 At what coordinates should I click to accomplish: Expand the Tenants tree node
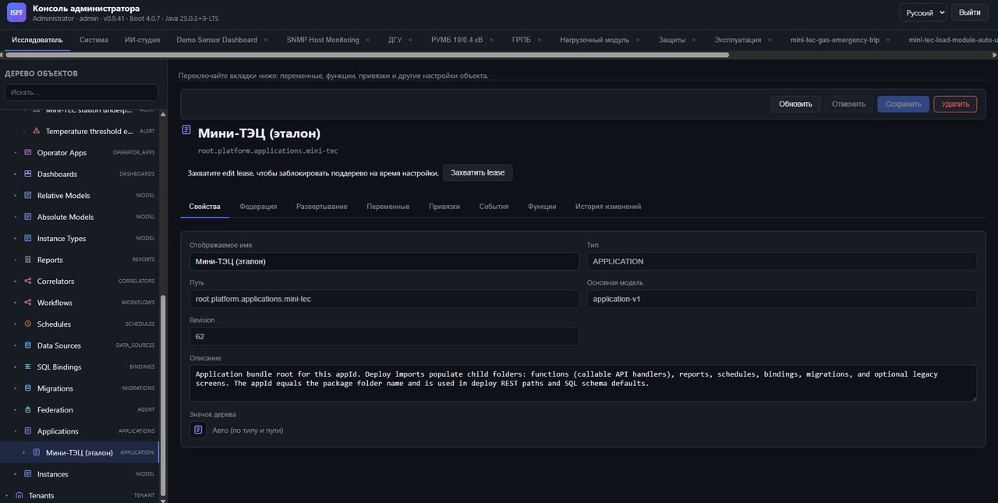pos(7,495)
